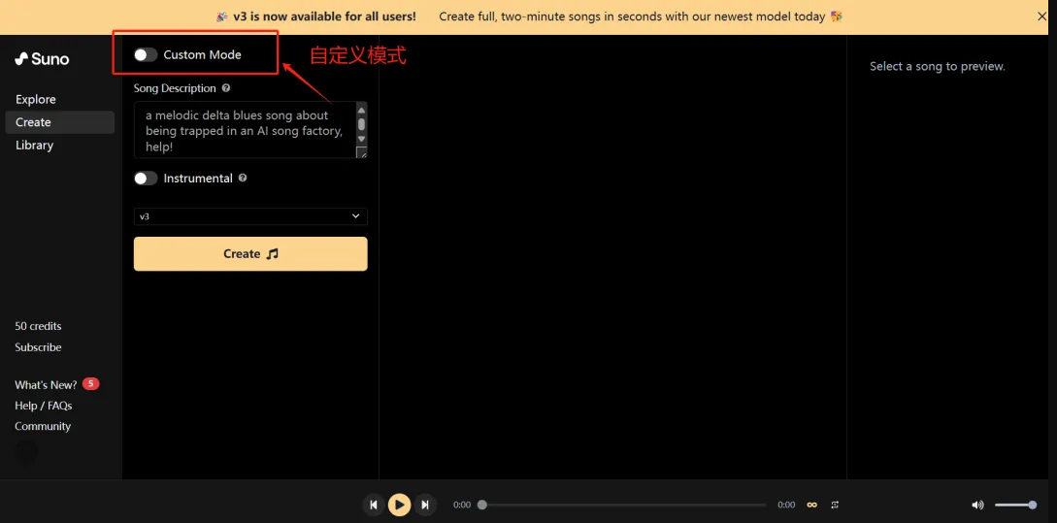Open the Subscribe link
This screenshot has height=523, width=1057.
38,347
